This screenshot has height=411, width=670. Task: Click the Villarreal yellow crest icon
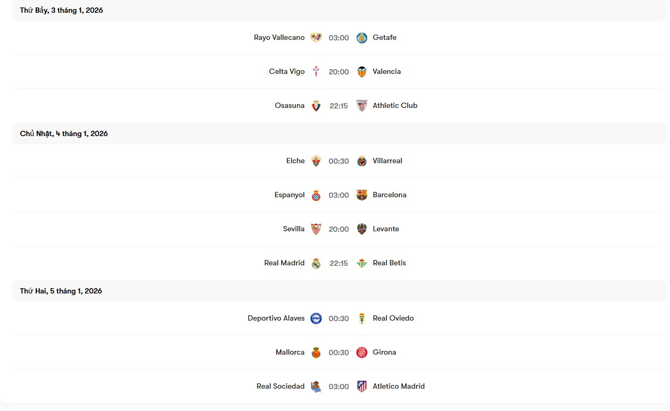tap(362, 161)
